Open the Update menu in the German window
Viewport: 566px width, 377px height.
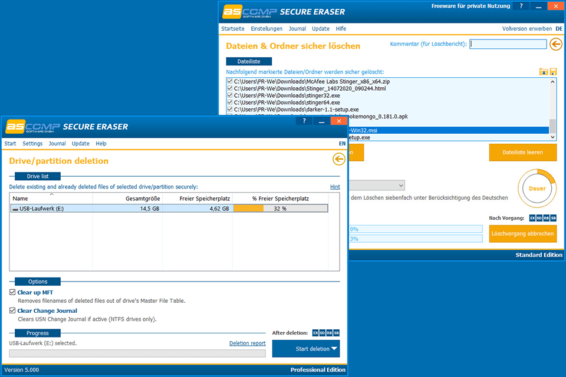tap(321, 28)
